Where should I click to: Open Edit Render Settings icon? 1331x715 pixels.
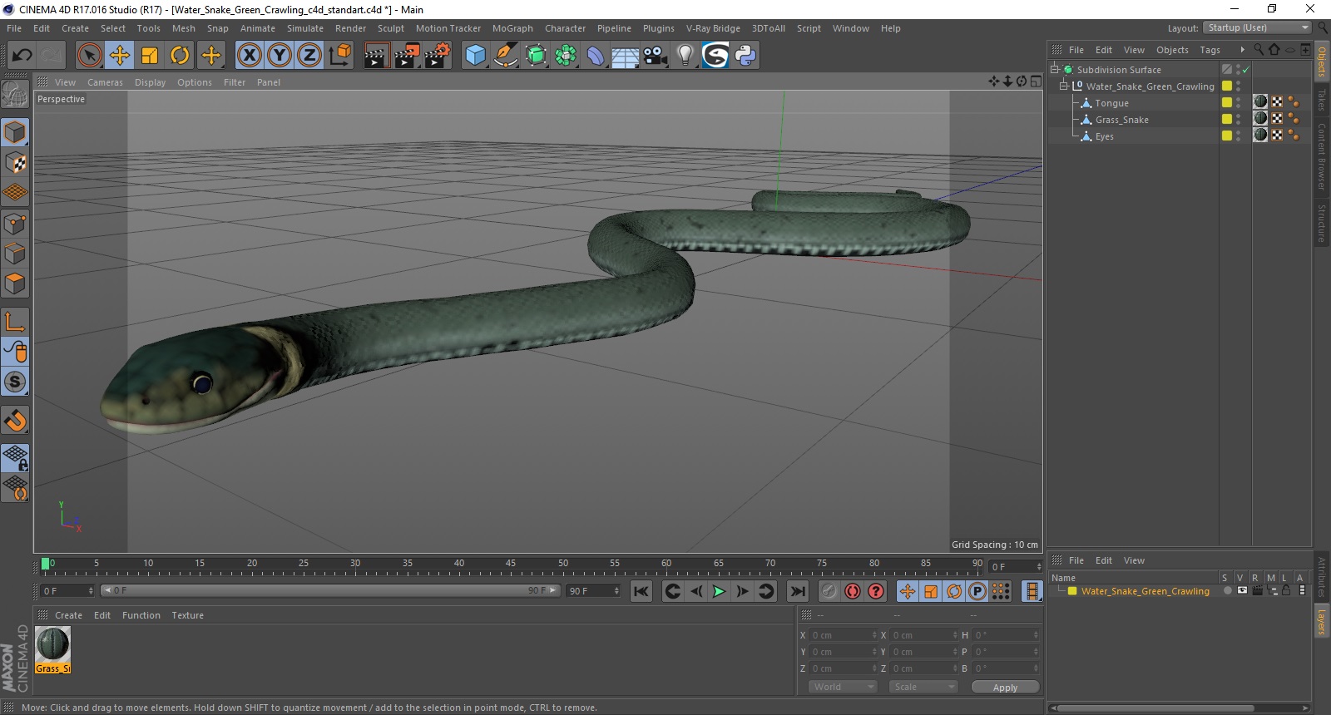(438, 56)
